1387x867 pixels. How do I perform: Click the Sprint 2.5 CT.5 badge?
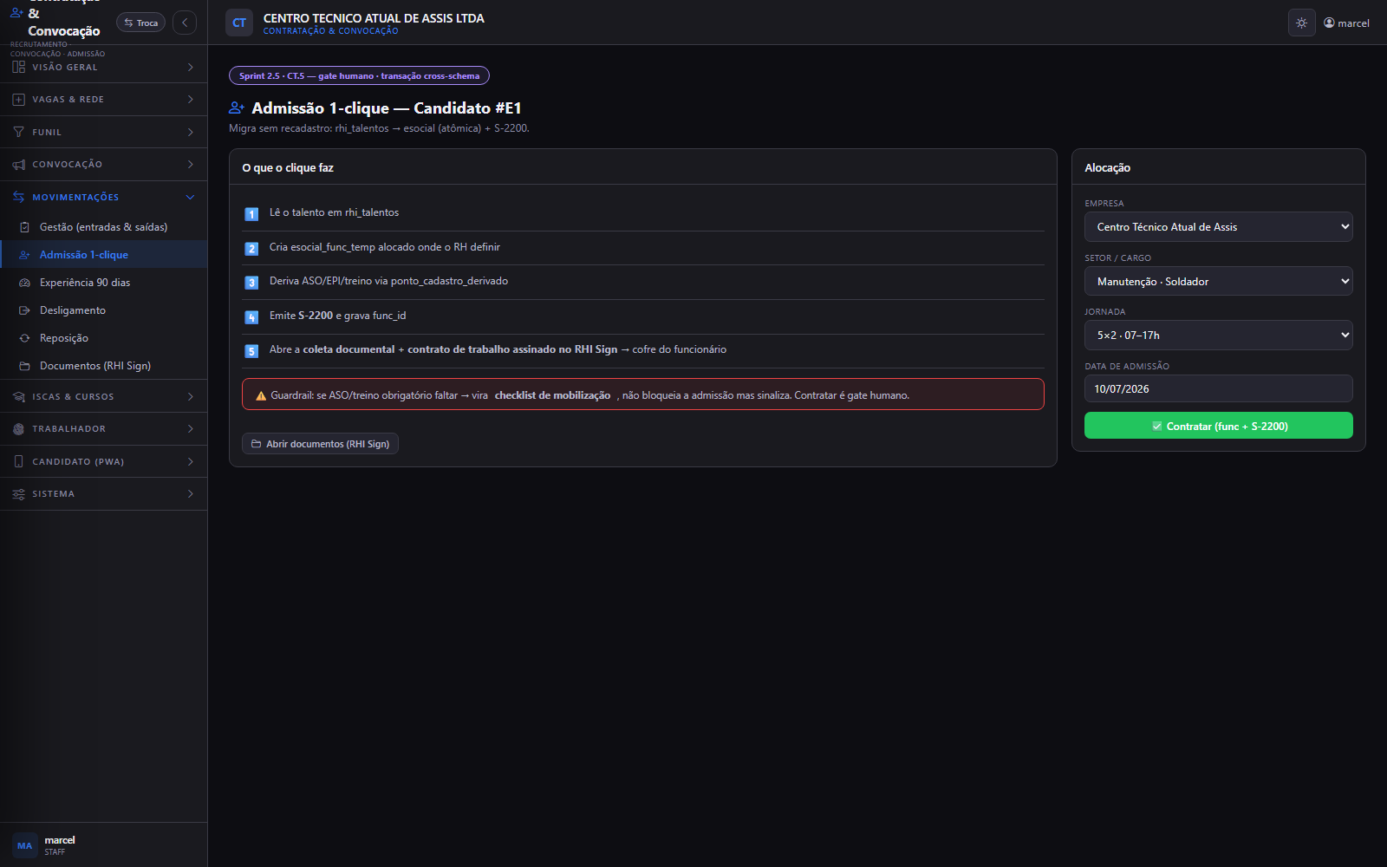359,75
